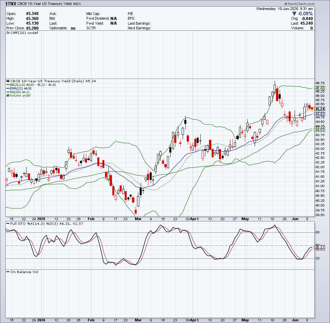Click the Volume value 0
The image size is (330, 323).
point(312,28)
